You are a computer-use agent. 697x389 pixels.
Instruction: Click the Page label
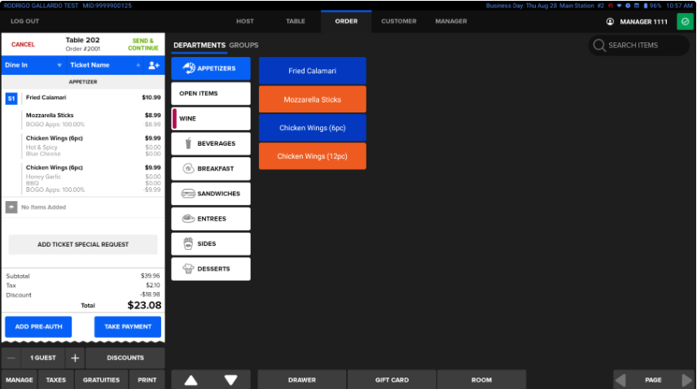coord(653,380)
